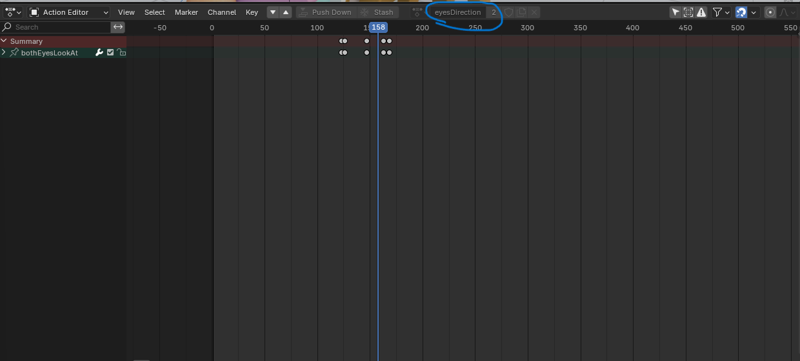800x361 pixels.
Task: Click the current frame marker 158
Action: (378, 27)
